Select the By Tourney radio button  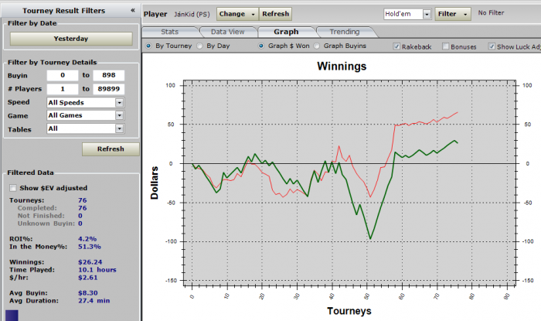click(148, 46)
